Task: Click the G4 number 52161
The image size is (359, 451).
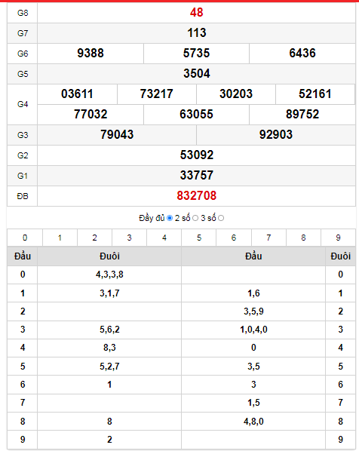Action: click(x=315, y=94)
